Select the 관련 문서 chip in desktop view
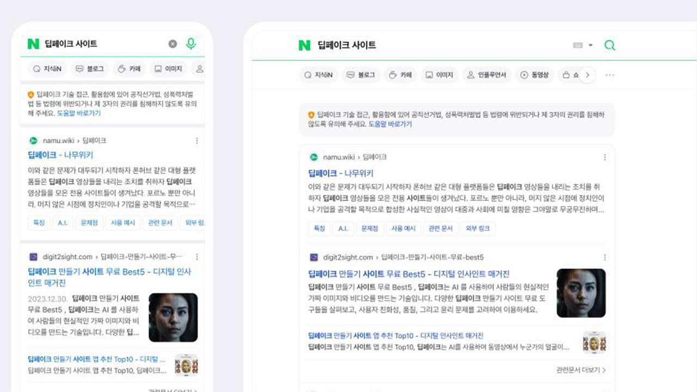The width and height of the screenshot is (697, 392). (x=441, y=229)
